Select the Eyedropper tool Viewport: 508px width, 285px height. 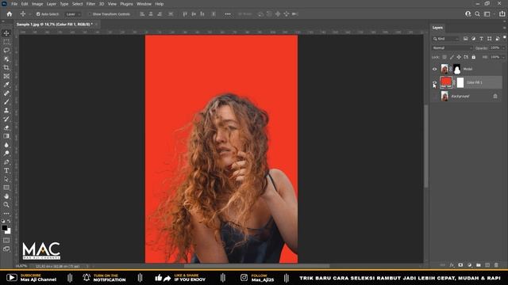[6, 85]
